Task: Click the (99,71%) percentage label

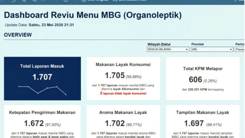Action: click(x=134, y=125)
